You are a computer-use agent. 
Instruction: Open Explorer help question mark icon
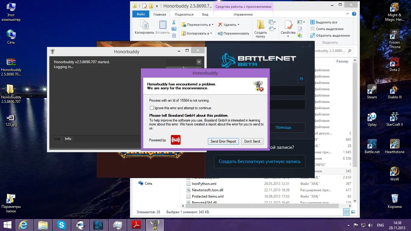click(354, 14)
